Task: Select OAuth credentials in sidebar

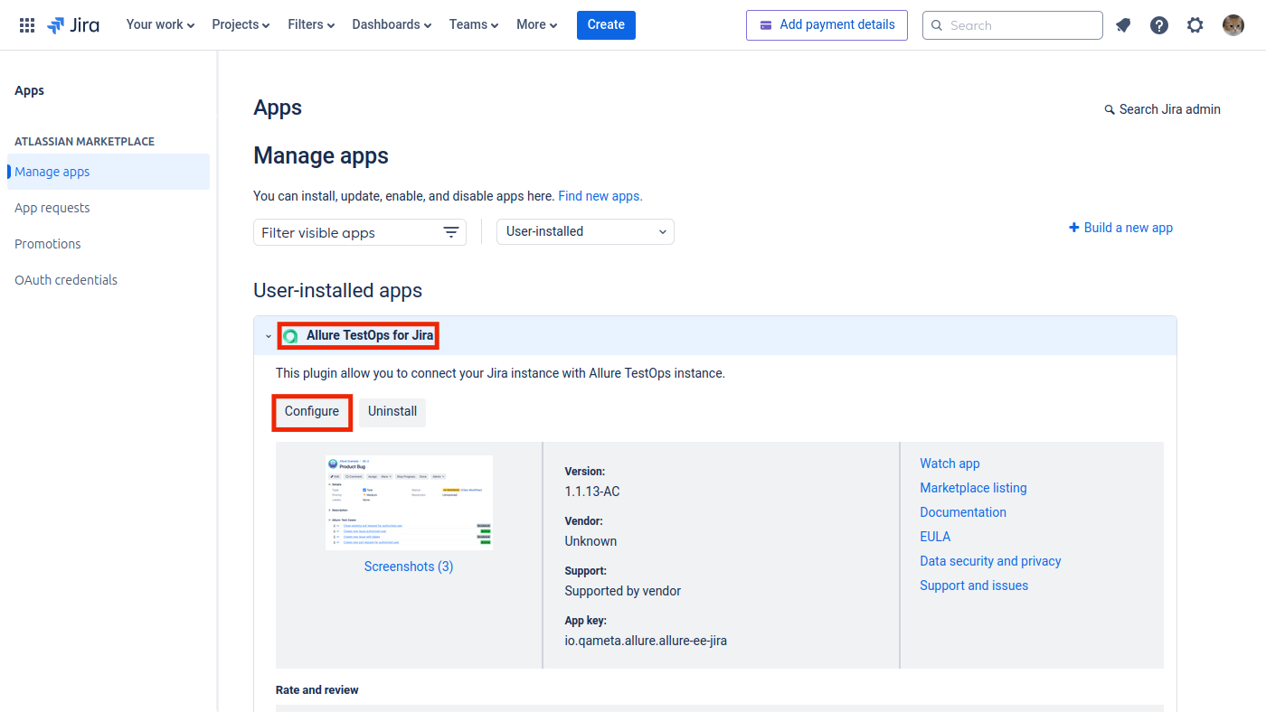Action: [109, 280]
